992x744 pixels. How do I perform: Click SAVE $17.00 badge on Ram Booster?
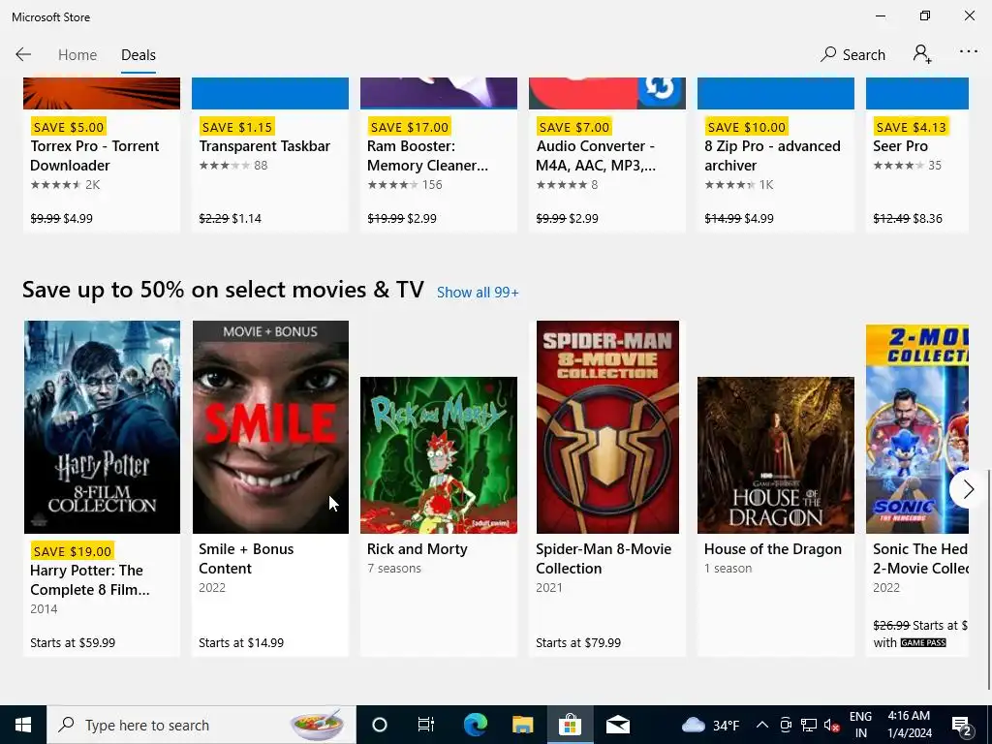(410, 127)
